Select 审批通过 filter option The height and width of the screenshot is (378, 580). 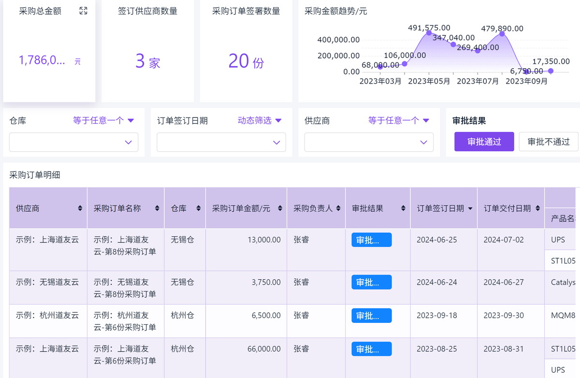[484, 142]
